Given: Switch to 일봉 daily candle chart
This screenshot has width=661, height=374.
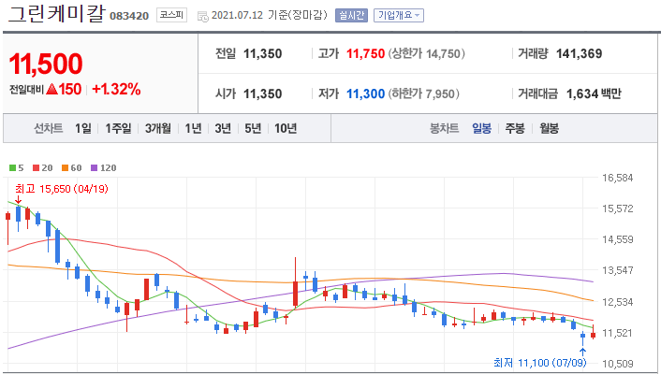Looking at the screenshot, I should tap(481, 128).
